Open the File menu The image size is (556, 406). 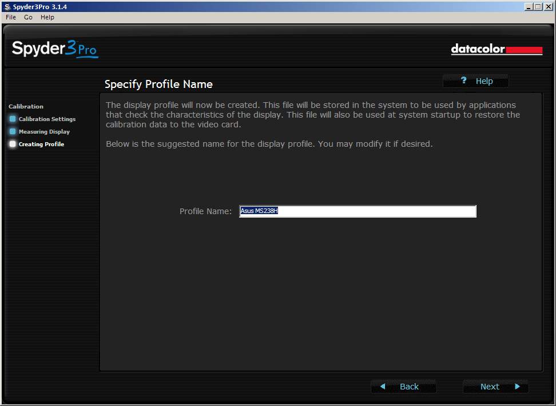coord(11,17)
